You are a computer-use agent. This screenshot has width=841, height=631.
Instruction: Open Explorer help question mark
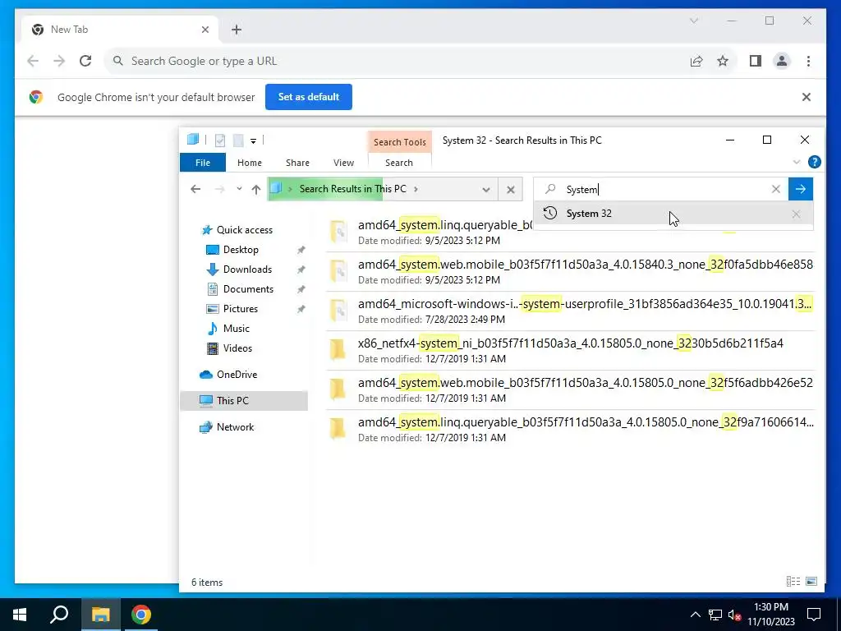[814, 162]
